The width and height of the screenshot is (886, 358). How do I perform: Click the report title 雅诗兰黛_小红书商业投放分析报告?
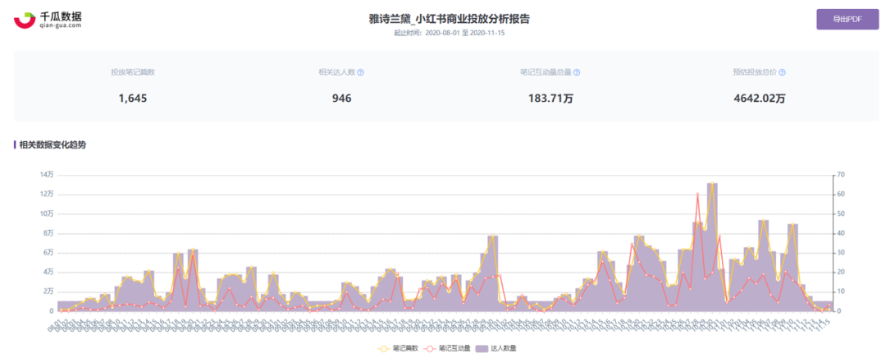click(444, 18)
